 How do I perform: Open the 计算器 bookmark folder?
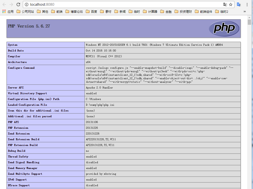(150, 11)
